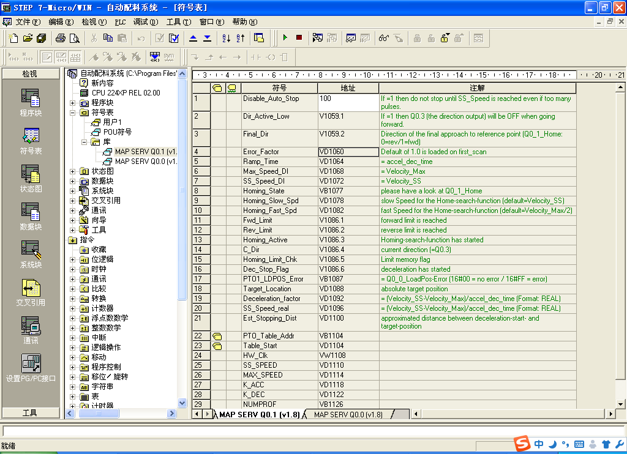Click the New project toolbar icon
This screenshot has height=454, width=627.
tap(13, 38)
